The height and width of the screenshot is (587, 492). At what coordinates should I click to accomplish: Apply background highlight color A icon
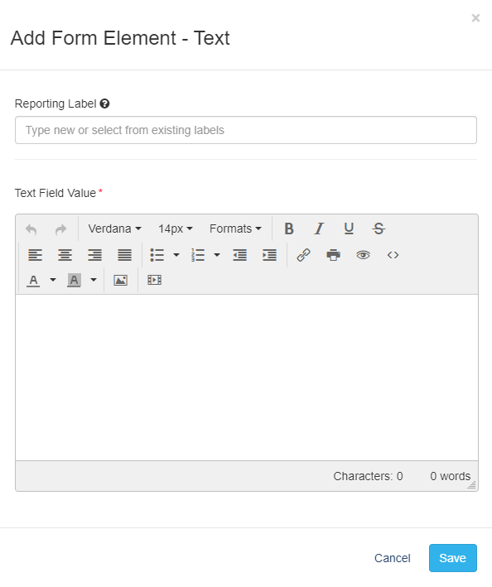coord(75,280)
